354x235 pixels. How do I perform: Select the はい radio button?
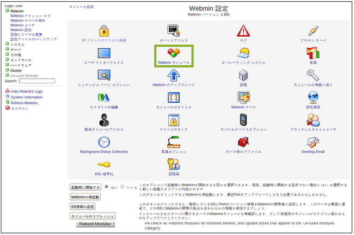[x=107, y=187]
